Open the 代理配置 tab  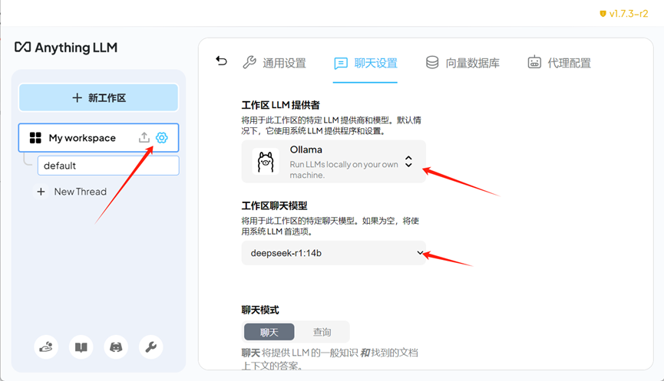(x=559, y=63)
